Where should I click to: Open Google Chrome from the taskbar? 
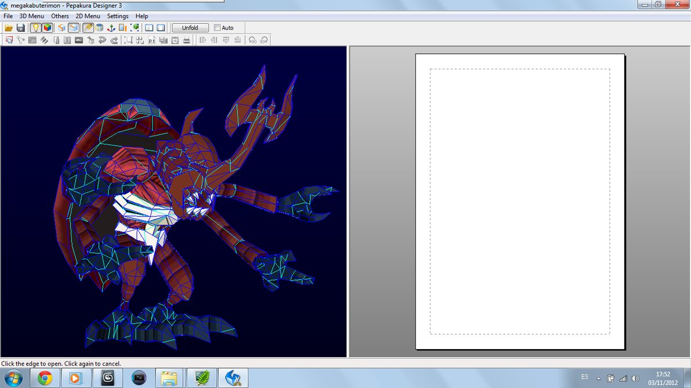tap(45, 378)
